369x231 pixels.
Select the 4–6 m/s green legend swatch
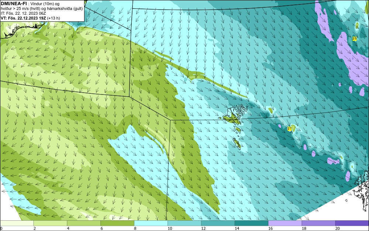click(x=84, y=223)
